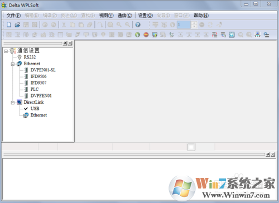Click the upload-to-PC monitor icon with green arrow
This screenshot has height=203, width=279.
pyautogui.click(x=155, y=35)
